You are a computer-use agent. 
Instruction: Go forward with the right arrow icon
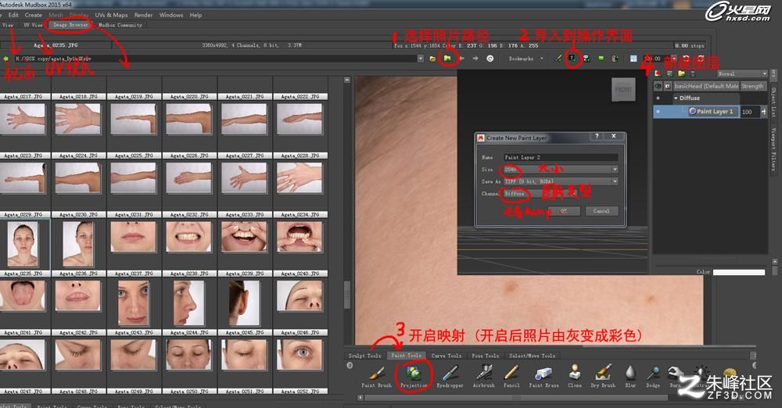[x=475, y=59]
